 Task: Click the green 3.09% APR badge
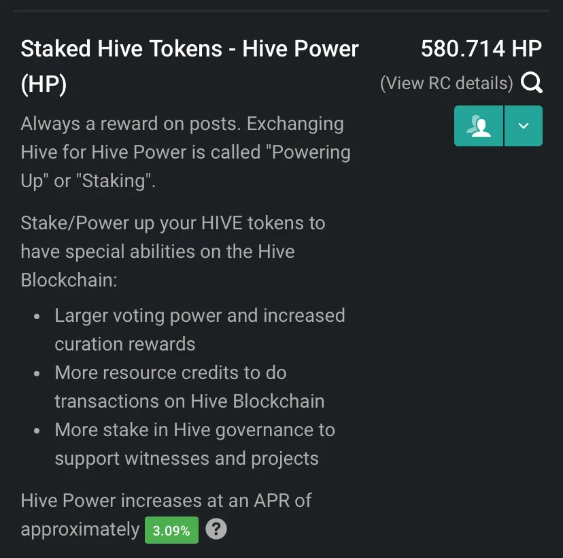coord(171,530)
